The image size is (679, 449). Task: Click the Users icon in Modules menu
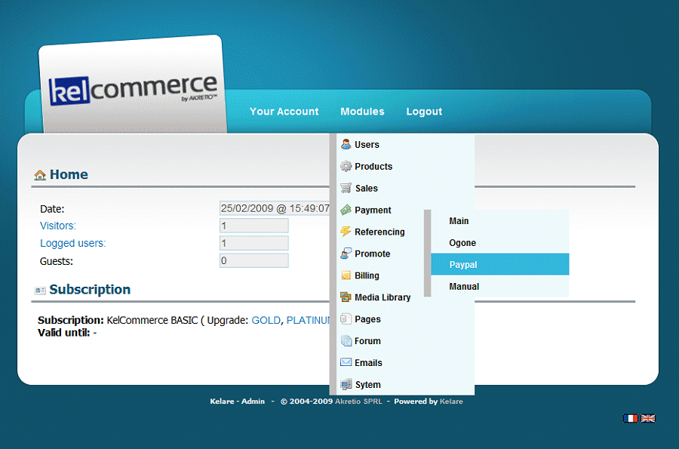(346, 144)
